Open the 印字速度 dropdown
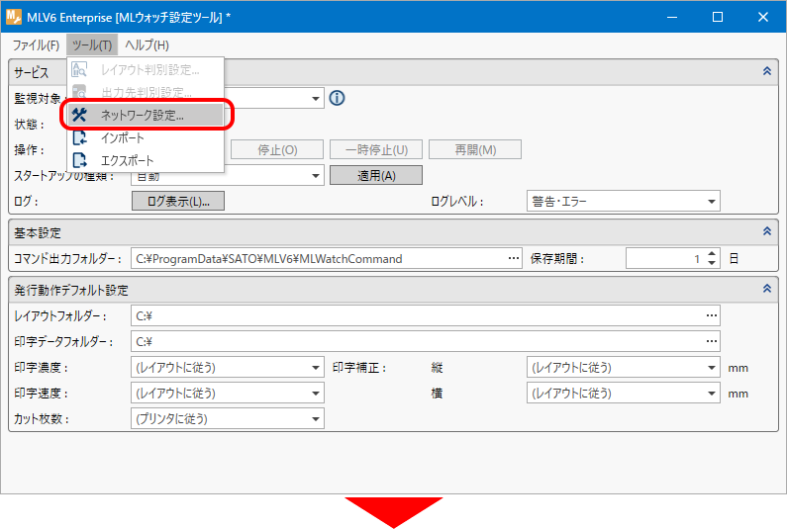Image resolution: width=787 pixels, height=529 pixels. [x=228, y=394]
